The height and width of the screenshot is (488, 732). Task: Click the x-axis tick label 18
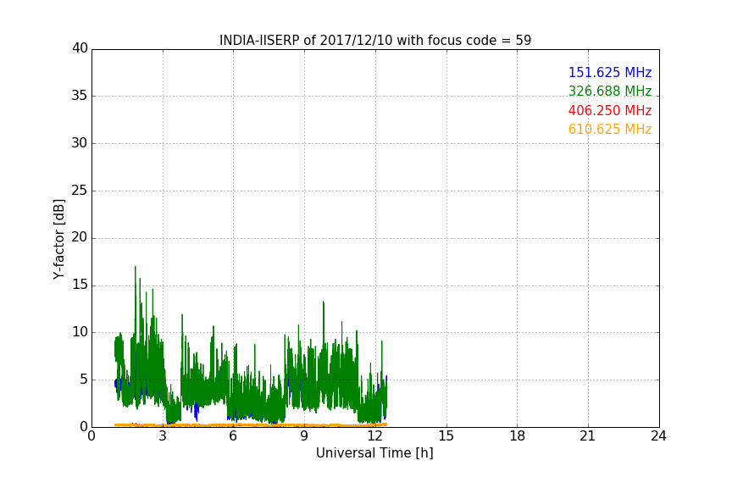click(x=518, y=436)
